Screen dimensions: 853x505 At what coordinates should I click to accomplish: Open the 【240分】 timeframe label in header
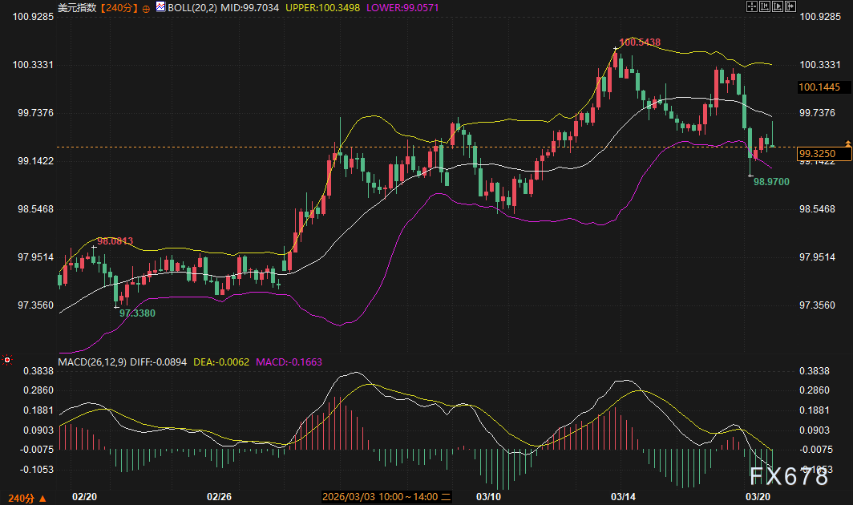[119, 8]
